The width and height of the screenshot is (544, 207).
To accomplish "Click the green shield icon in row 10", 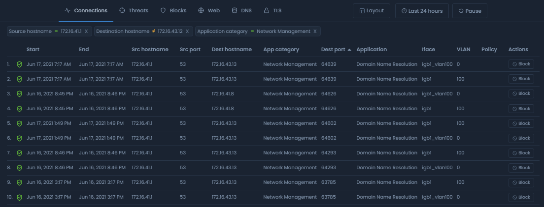I will [19, 197].
